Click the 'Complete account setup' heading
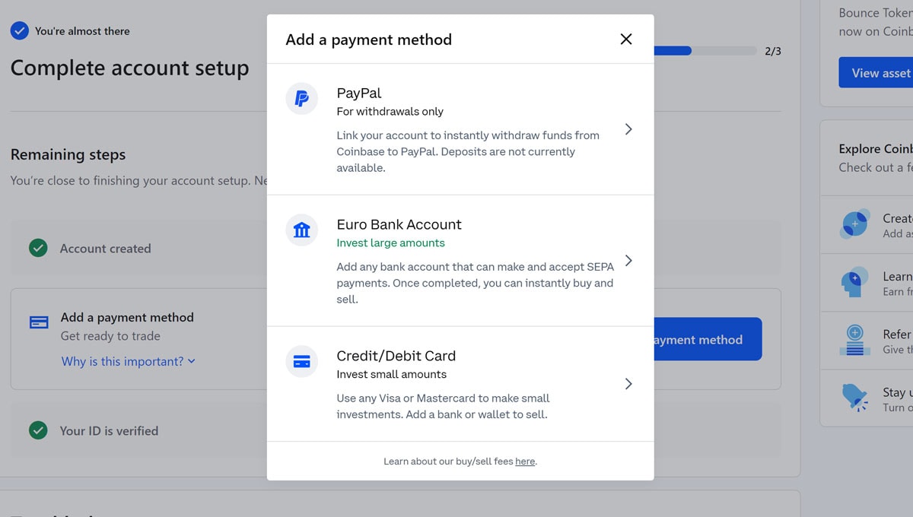Image resolution: width=913 pixels, height=517 pixels. [x=129, y=68]
